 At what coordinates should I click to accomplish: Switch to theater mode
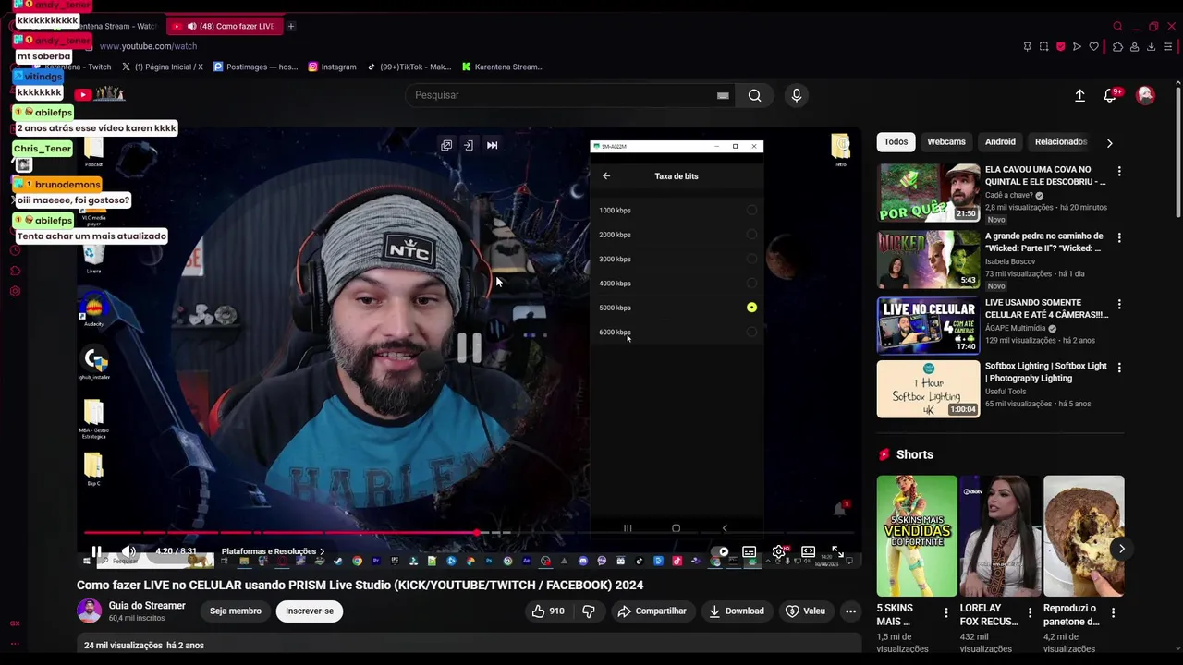pos(809,552)
